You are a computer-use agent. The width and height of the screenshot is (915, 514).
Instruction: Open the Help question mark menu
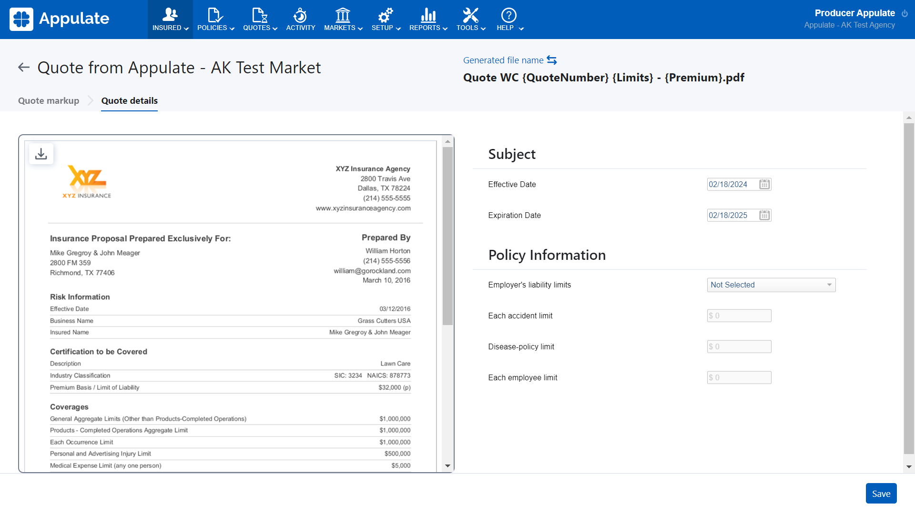(509, 15)
